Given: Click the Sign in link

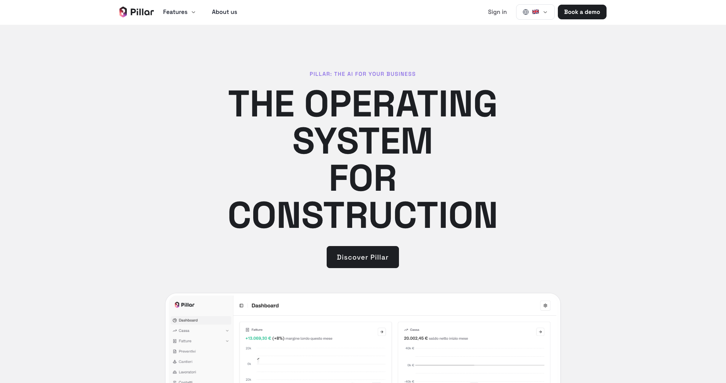Looking at the screenshot, I should point(497,12).
